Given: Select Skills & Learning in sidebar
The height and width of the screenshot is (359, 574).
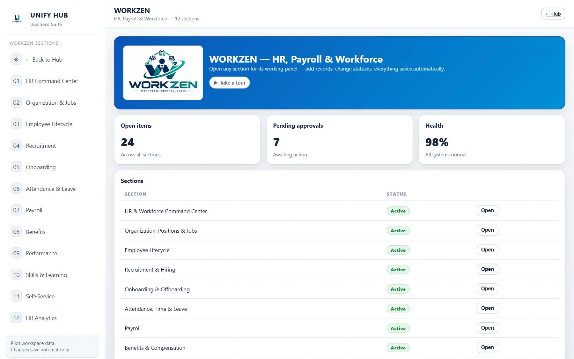Looking at the screenshot, I should (52, 275).
